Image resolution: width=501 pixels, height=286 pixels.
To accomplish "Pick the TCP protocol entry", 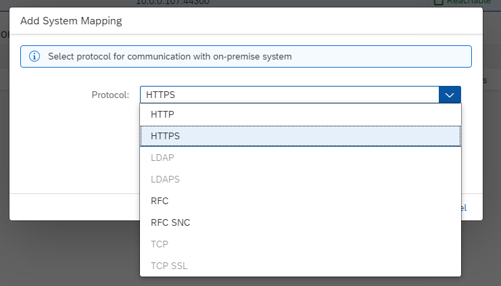I will click(x=300, y=244).
